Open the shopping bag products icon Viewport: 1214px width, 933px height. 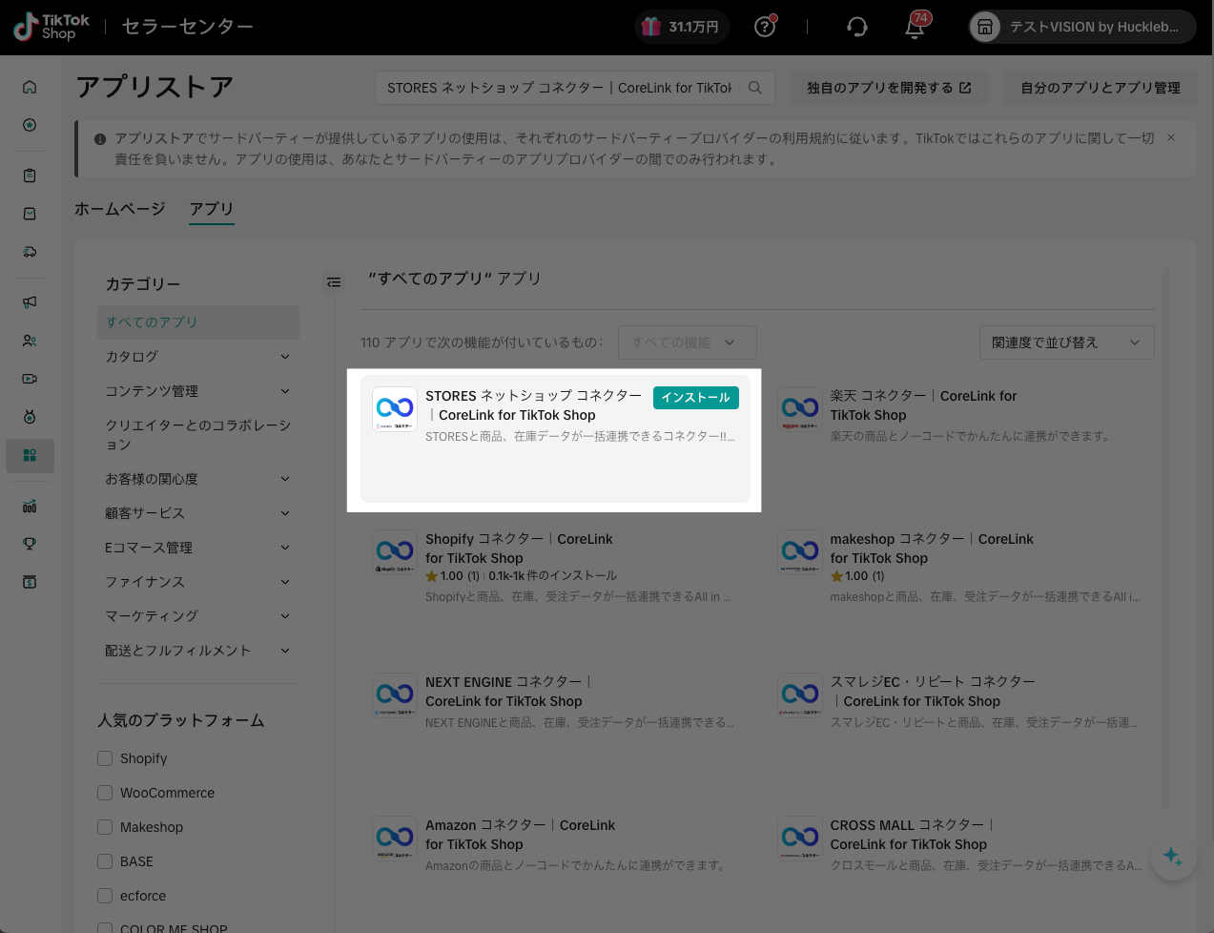30,214
